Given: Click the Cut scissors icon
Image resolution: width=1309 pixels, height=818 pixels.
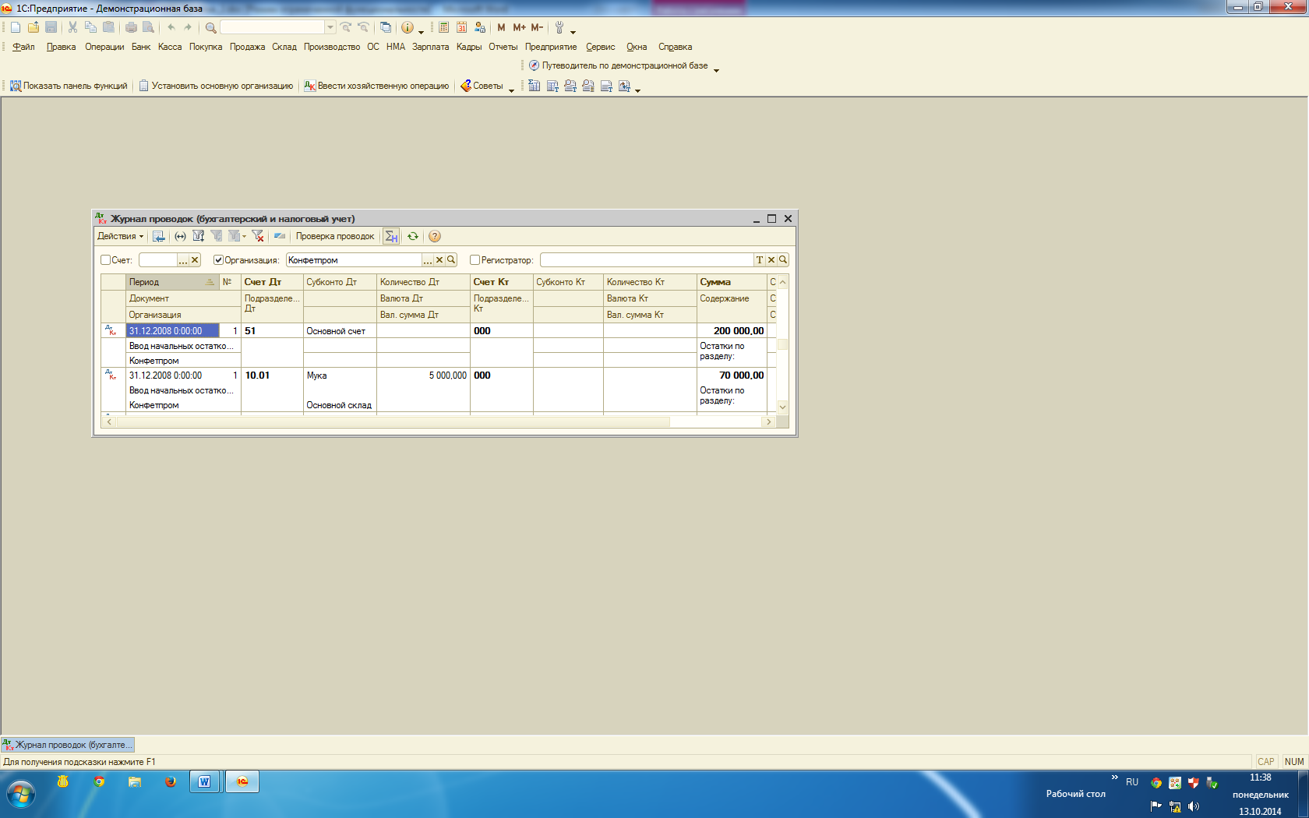Looking at the screenshot, I should [x=72, y=27].
